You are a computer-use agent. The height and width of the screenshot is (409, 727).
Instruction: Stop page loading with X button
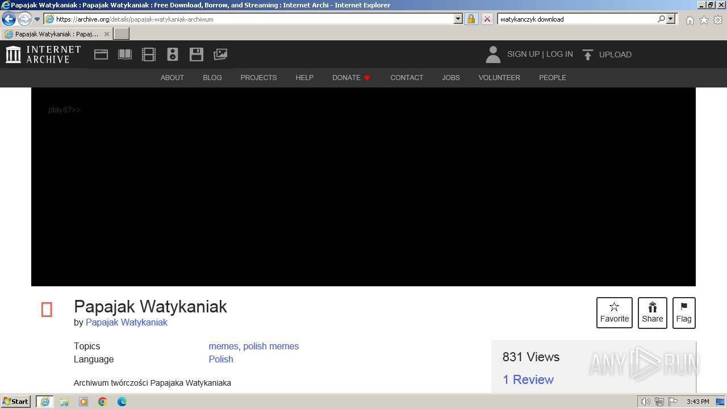coord(487,19)
